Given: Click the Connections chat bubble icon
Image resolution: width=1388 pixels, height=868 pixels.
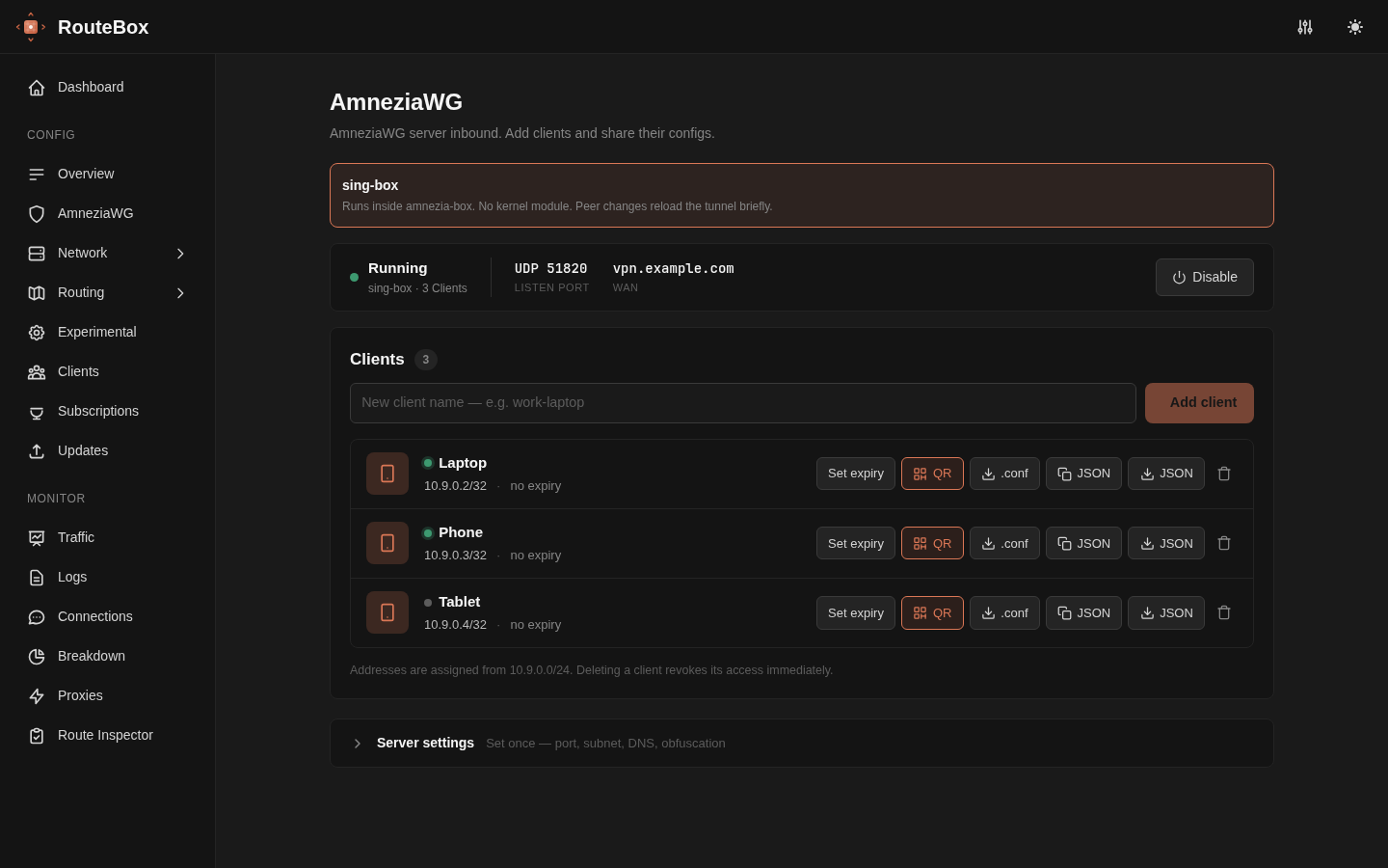Looking at the screenshot, I should [x=37, y=617].
